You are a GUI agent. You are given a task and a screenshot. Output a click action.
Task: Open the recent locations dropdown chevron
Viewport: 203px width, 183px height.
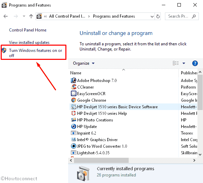point(24,16)
